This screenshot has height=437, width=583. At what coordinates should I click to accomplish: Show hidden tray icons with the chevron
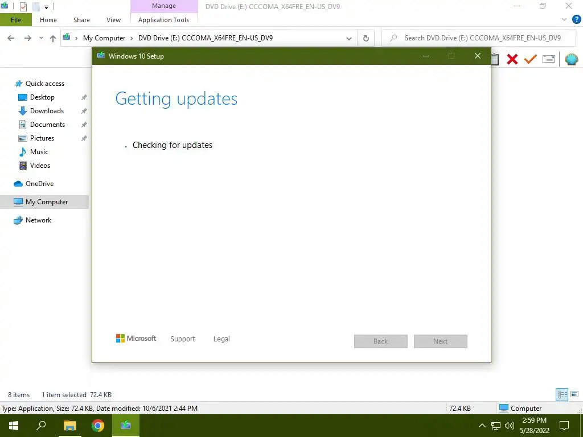[482, 426]
